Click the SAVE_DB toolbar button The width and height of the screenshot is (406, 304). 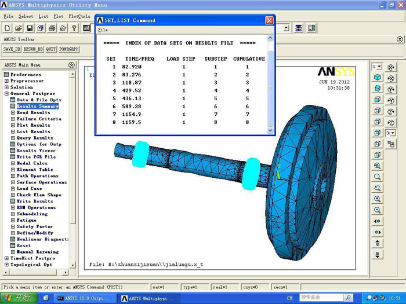pos(13,49)
